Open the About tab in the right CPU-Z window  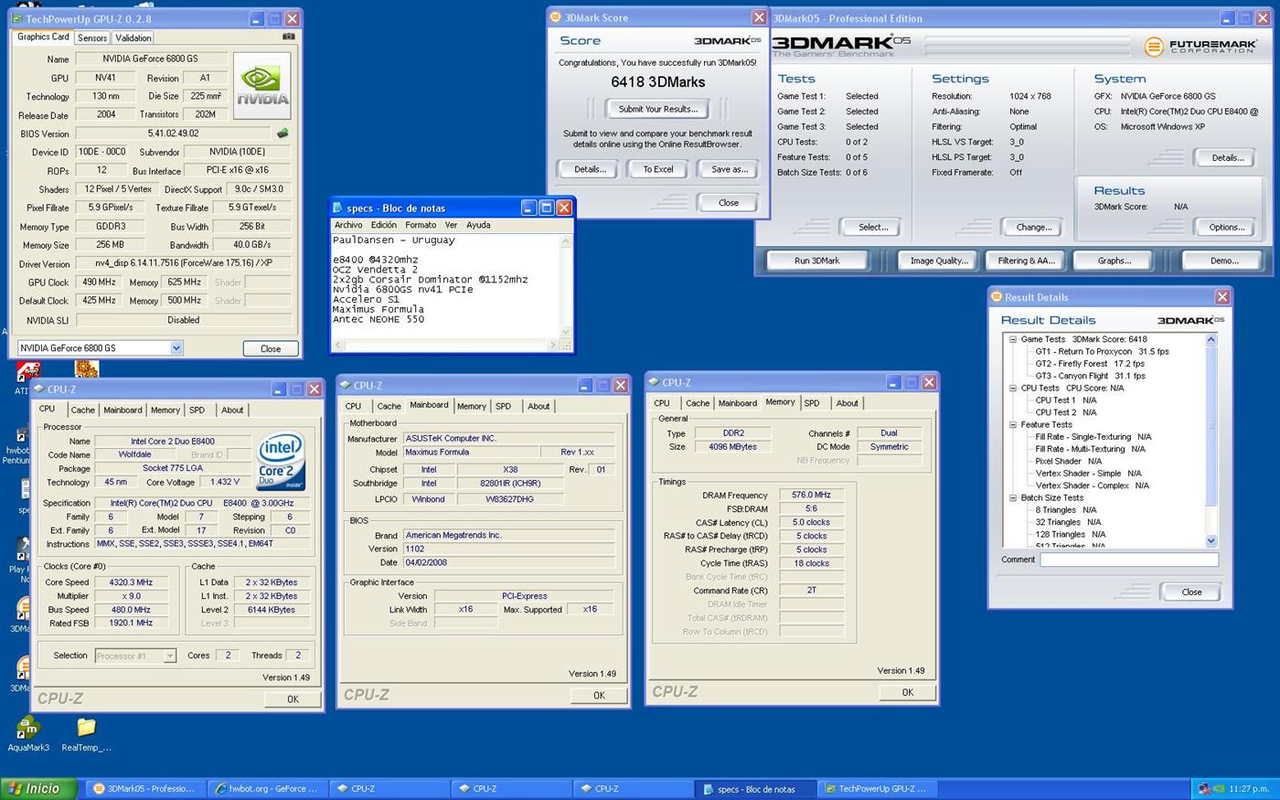848,403
